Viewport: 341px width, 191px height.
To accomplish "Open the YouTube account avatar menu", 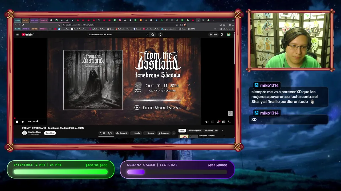I will coord(229,34).
